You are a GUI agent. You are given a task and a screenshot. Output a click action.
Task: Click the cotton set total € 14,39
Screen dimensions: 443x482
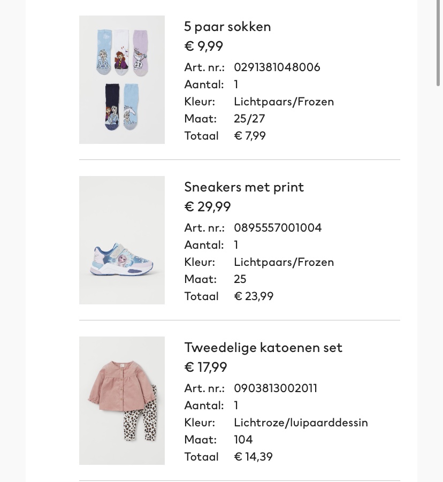pyautogui.click(x=253, y=457)
